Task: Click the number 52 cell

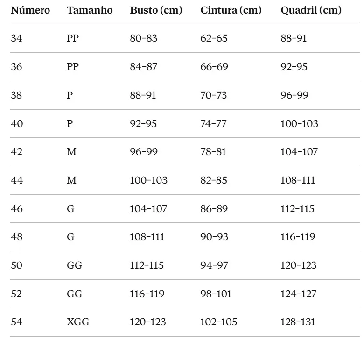Action: click(16, 294)
